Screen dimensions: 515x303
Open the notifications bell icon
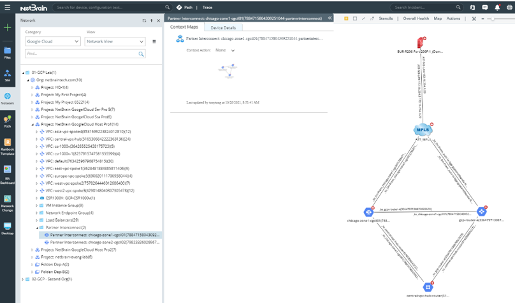tap(497, 7)
